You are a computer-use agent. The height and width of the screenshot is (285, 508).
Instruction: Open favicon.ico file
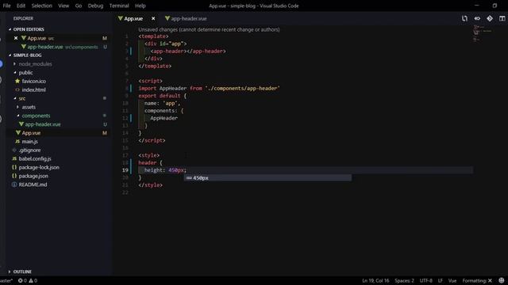(33, 81)
